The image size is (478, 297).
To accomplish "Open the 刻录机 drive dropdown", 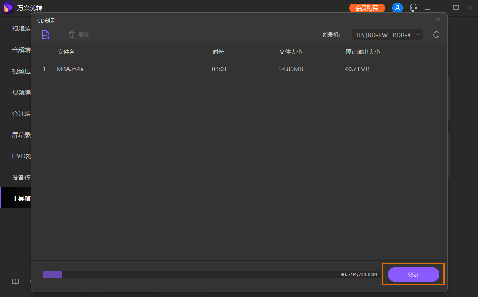I will [387, 35].
